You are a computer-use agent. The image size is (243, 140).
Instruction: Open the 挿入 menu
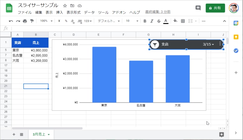[x=60, y=12]
